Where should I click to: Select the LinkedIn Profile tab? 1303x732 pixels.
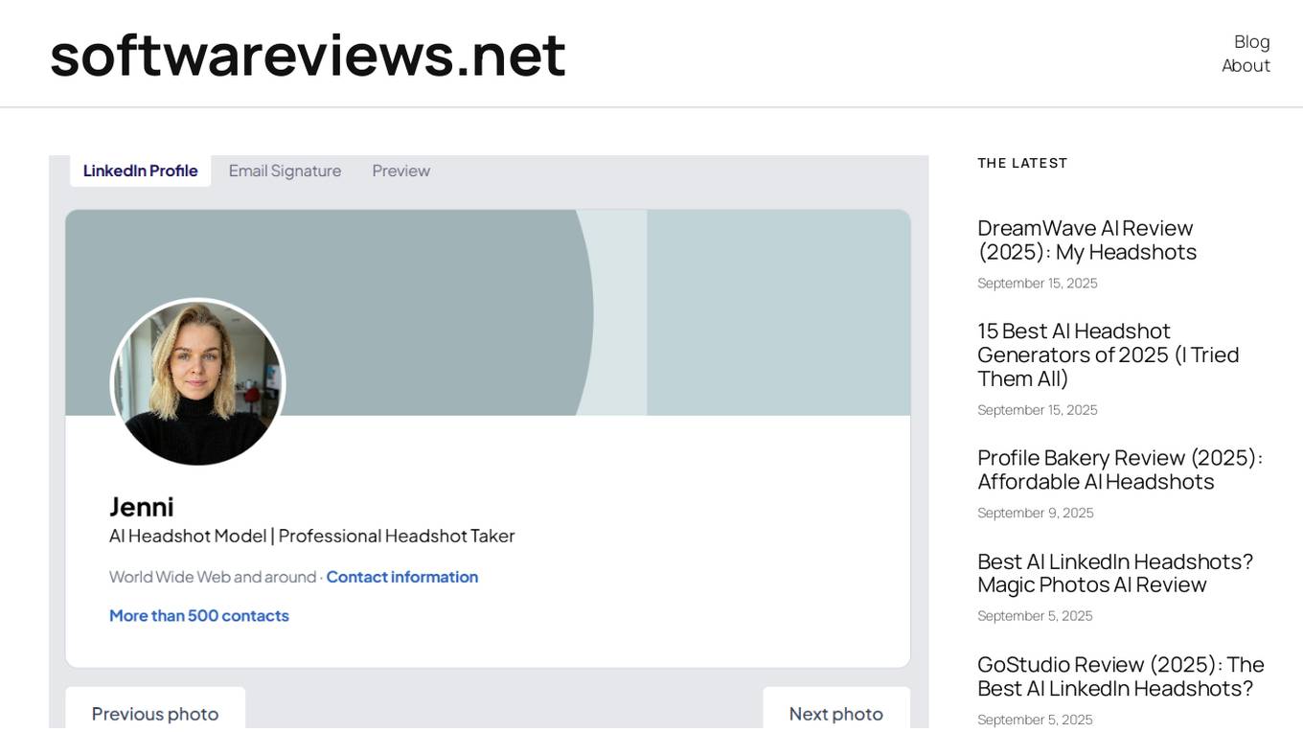(141, 171)
